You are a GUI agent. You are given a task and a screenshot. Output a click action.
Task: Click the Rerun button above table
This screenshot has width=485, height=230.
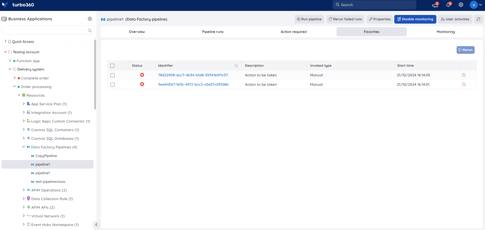click(x=465, y=50)
